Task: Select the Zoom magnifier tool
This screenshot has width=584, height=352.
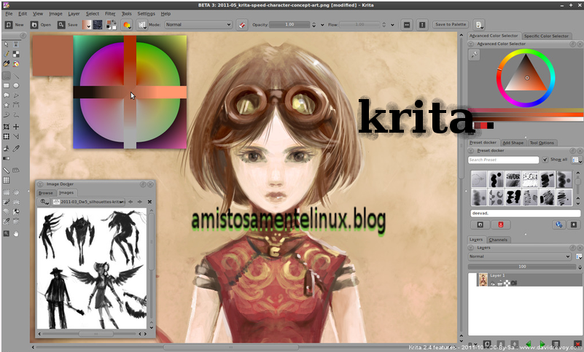Action: pyautogui.click(x=7, y=233)
